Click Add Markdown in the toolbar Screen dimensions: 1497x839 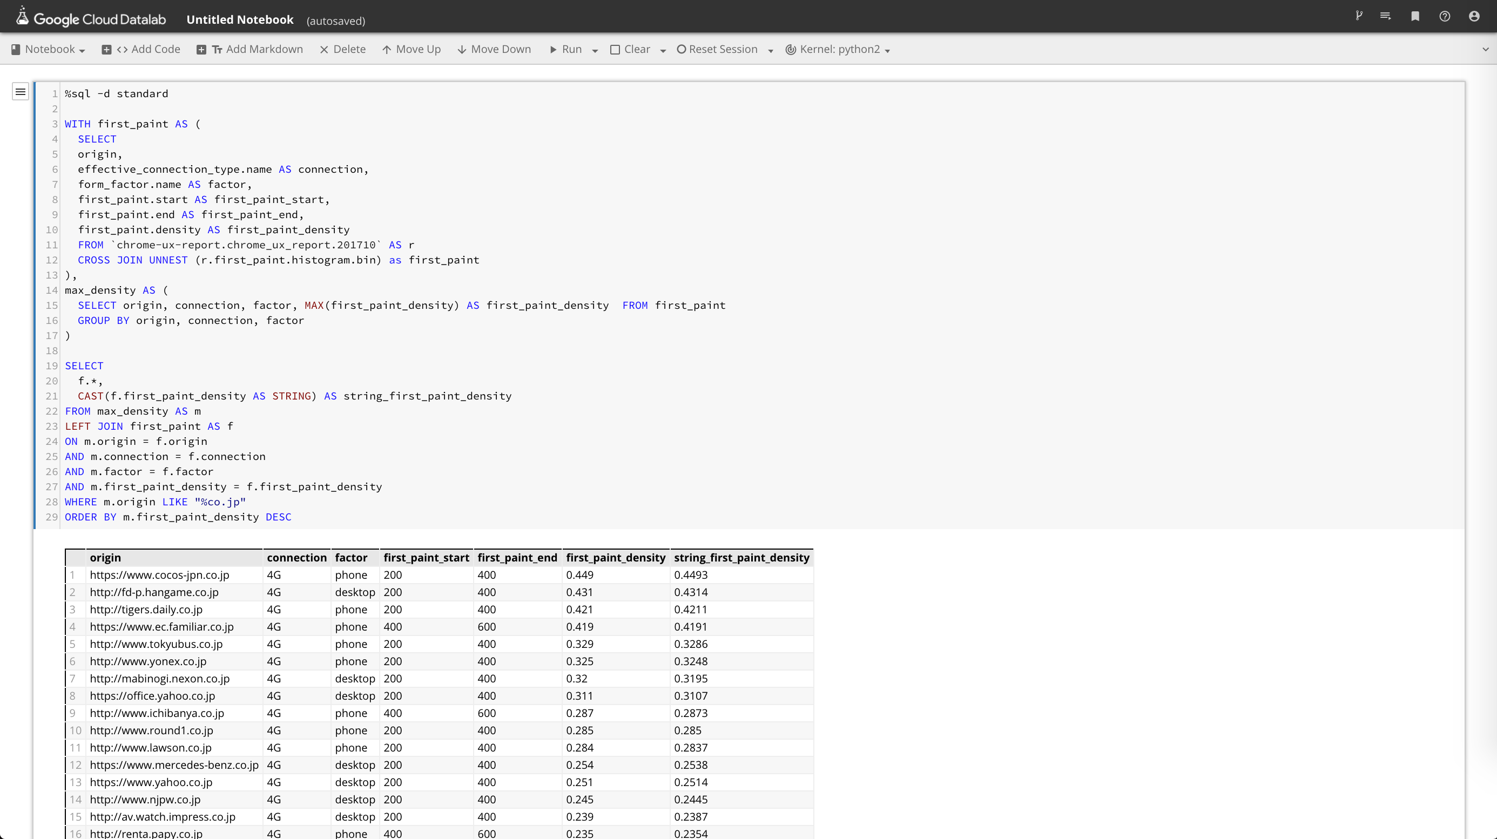click(x=250, y=49)
